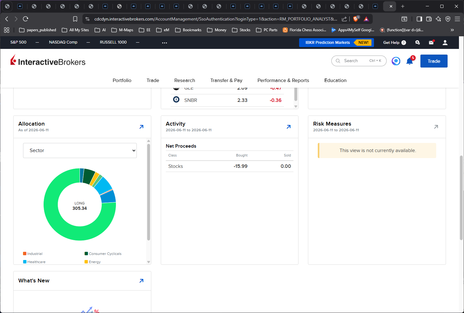Open IBKR Prediction Markets banner

tap(336, 43)
